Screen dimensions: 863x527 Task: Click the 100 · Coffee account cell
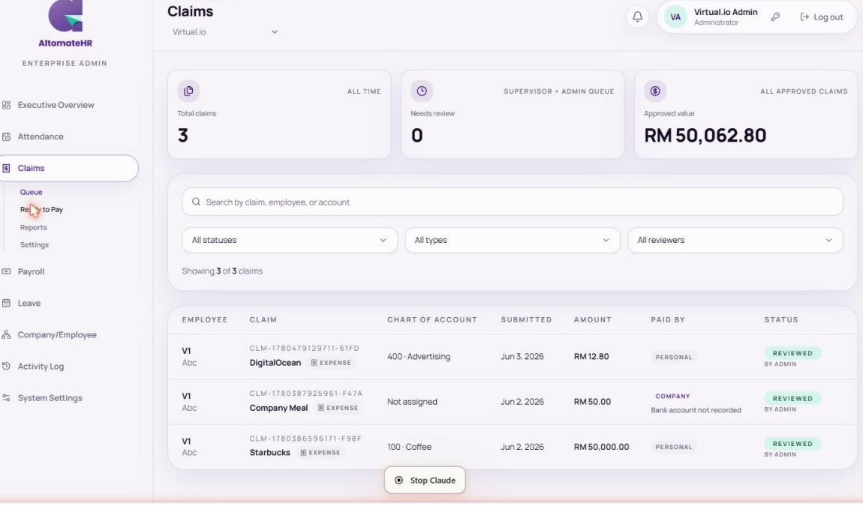click(x=409, y=447)
